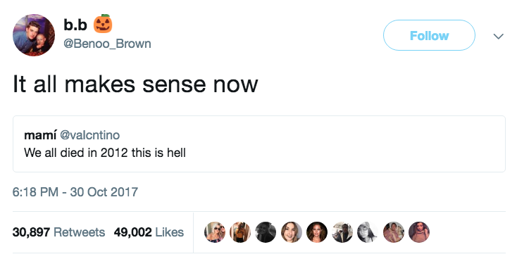
Task: Open the @Benoo_Brown handle link
Action: click(x=107, y=44)
